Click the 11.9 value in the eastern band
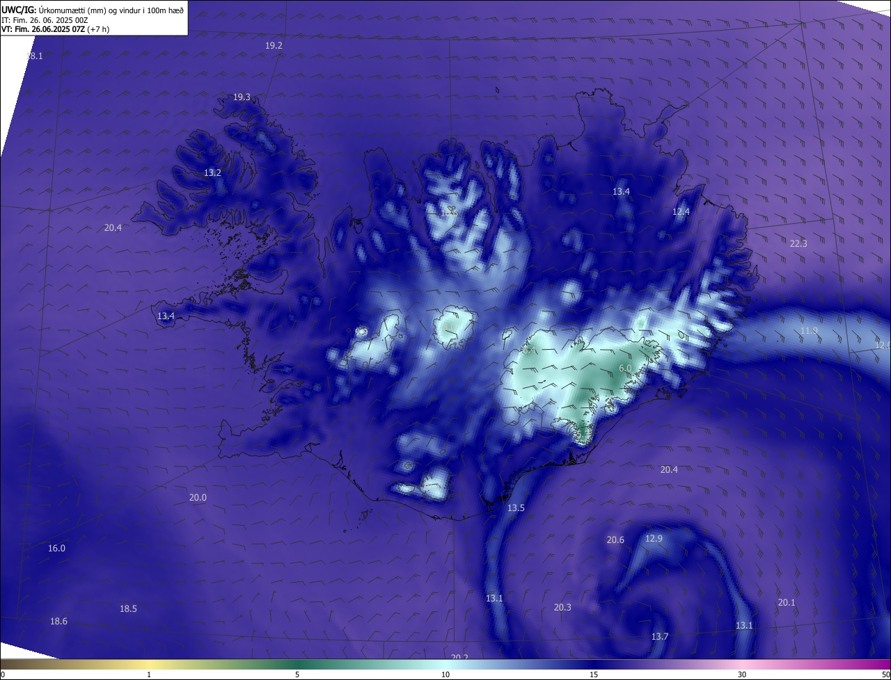The height and width of the screenshot is (680, 891). [x=809, y=331]
